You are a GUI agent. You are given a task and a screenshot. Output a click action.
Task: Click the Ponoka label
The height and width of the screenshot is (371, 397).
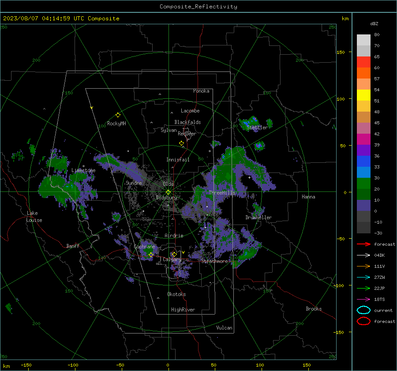(201, 91)
